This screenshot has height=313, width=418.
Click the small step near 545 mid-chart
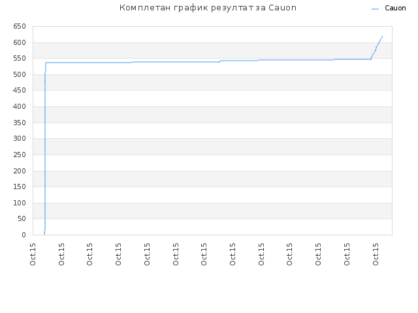tap(220, 61)
